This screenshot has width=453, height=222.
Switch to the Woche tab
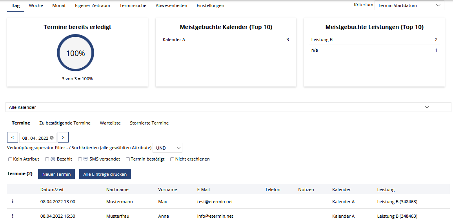36,5
